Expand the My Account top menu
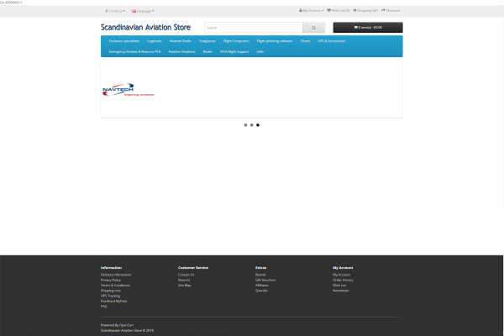The width and height of the screenshot is (504, 336). pos(311,11)
